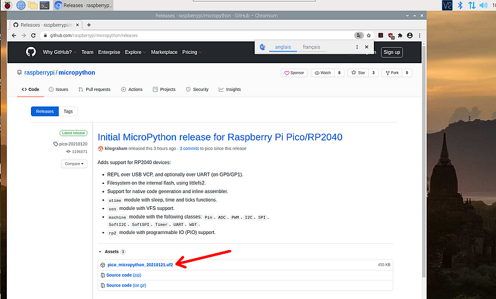Viewport: 496px width, 299px height.
Task: Show the Tags list
Action: (x=68, y=111)
